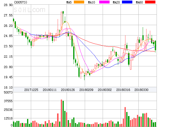Screen dimensions: 173x127
Task: Click the 37555 volume axis label
Action: click(x=8, y=101)
